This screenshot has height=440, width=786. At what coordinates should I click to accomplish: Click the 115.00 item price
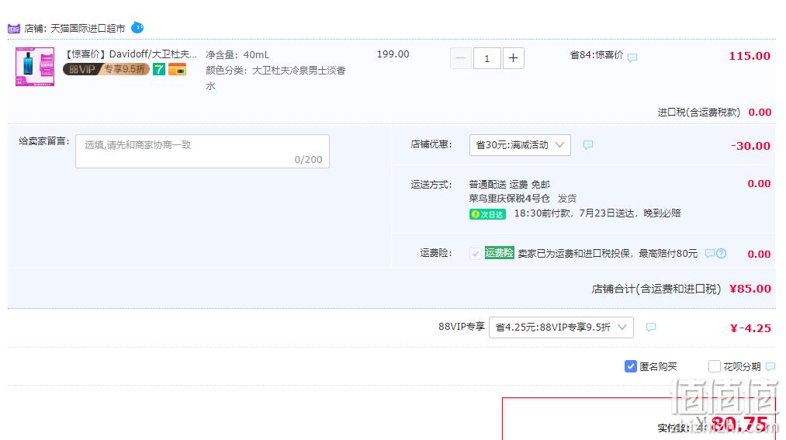click(x=750, y=56)
